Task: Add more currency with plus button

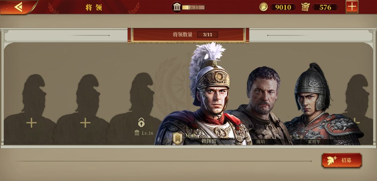Action: (x=352, y=7)
